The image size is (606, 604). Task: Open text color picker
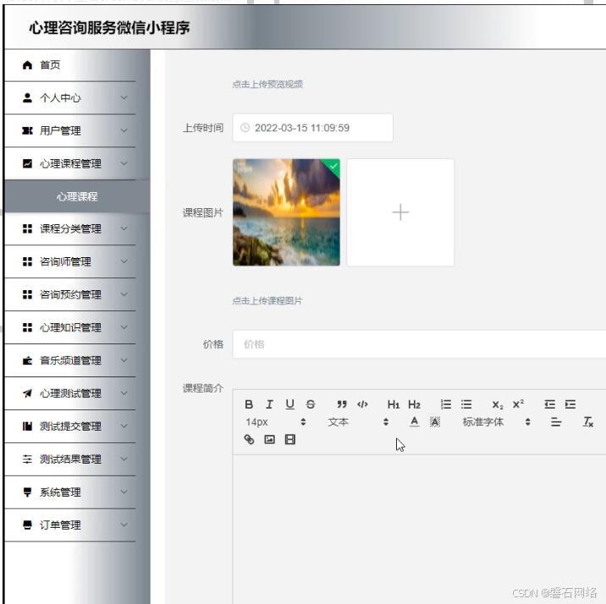click(415, 422)
